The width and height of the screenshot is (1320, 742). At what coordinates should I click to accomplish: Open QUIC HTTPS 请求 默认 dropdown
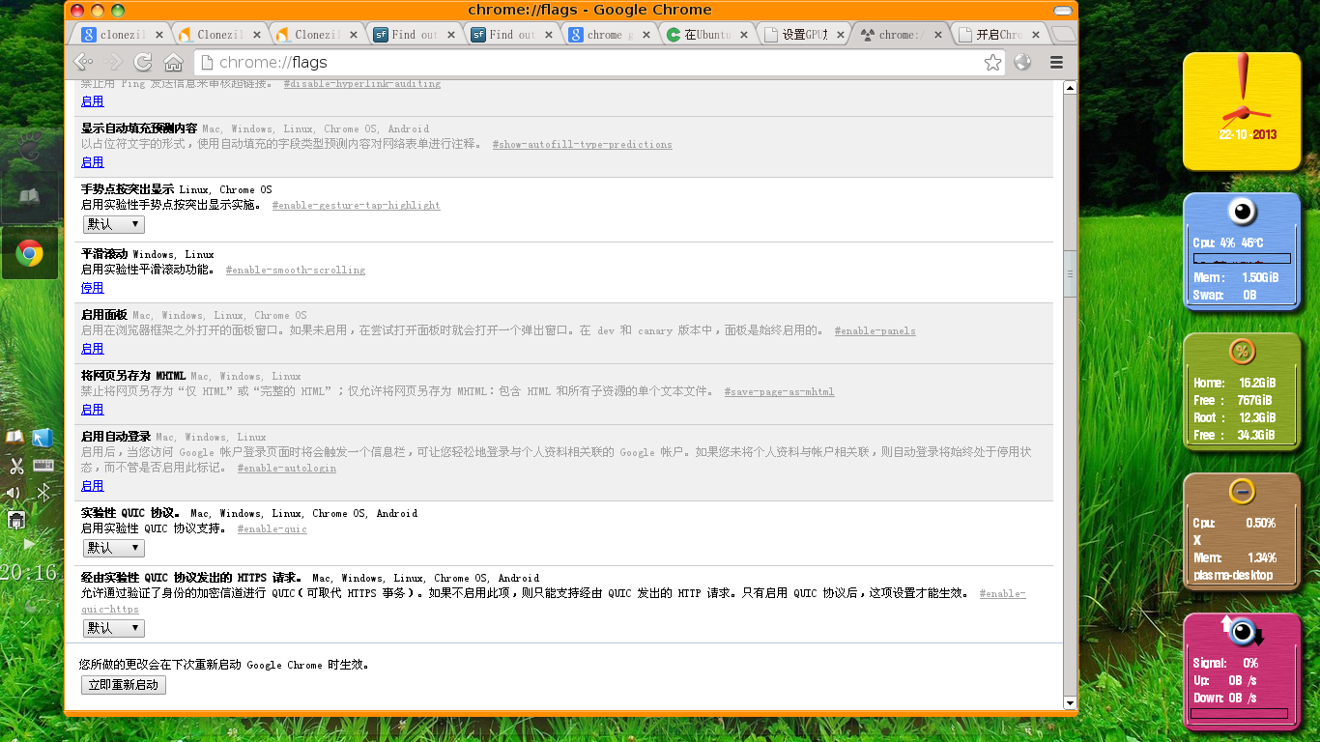coord(113,628)
